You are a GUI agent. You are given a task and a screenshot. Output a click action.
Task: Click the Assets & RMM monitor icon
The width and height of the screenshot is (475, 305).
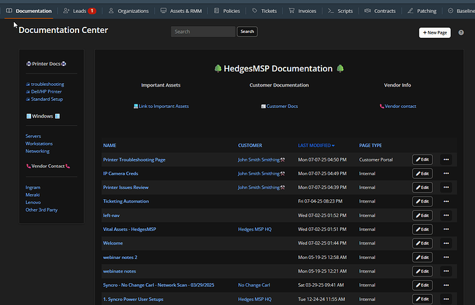[x=163, y=11]
